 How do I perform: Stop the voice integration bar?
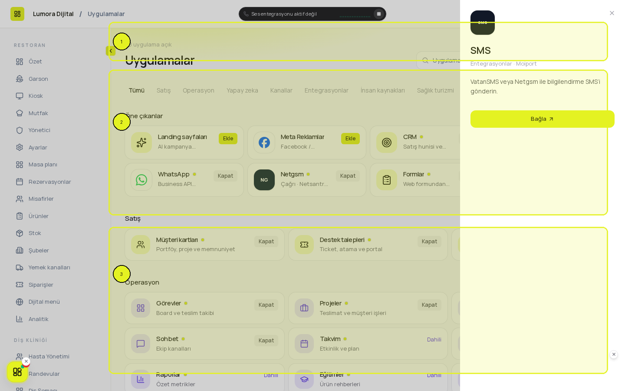pos(378,14)
